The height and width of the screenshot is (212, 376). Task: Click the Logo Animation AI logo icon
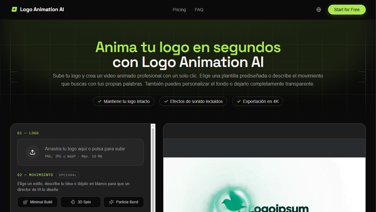click(x=14, y=9)
